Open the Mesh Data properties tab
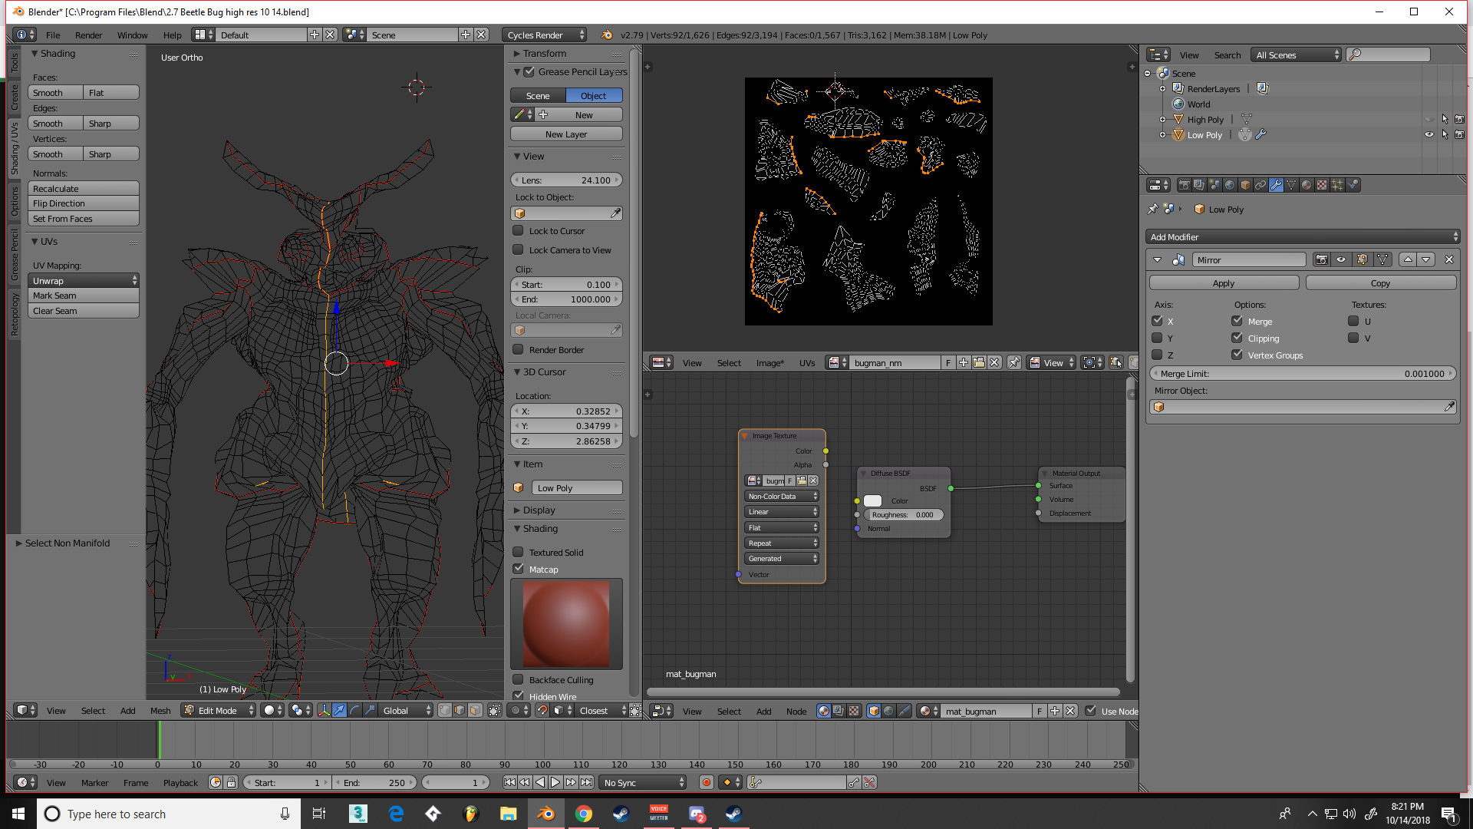This screenshot has height=829, width=1473. point(1291,185)
